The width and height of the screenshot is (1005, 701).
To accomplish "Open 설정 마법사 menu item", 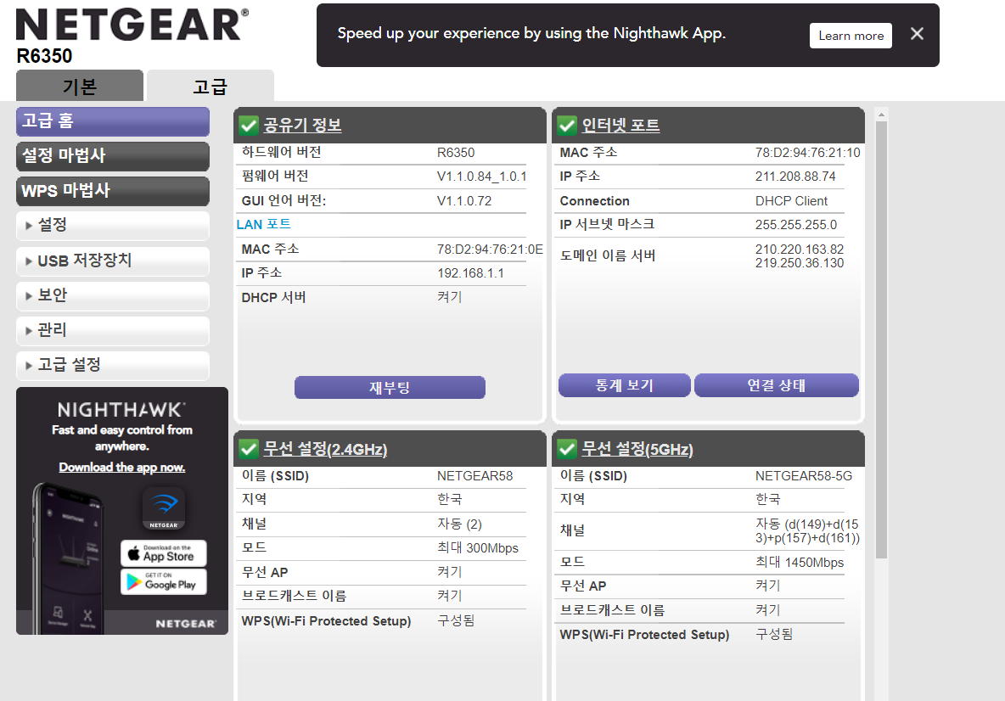I will pyautogui.click(x=113, y=155).
